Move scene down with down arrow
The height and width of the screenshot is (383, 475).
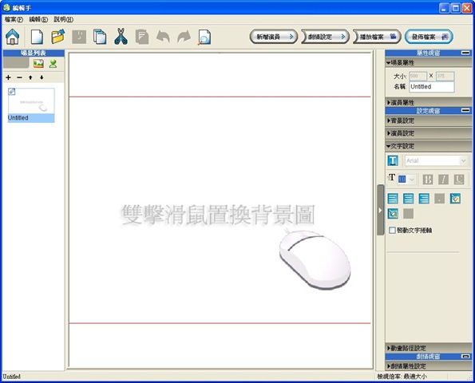coord(42,77)
